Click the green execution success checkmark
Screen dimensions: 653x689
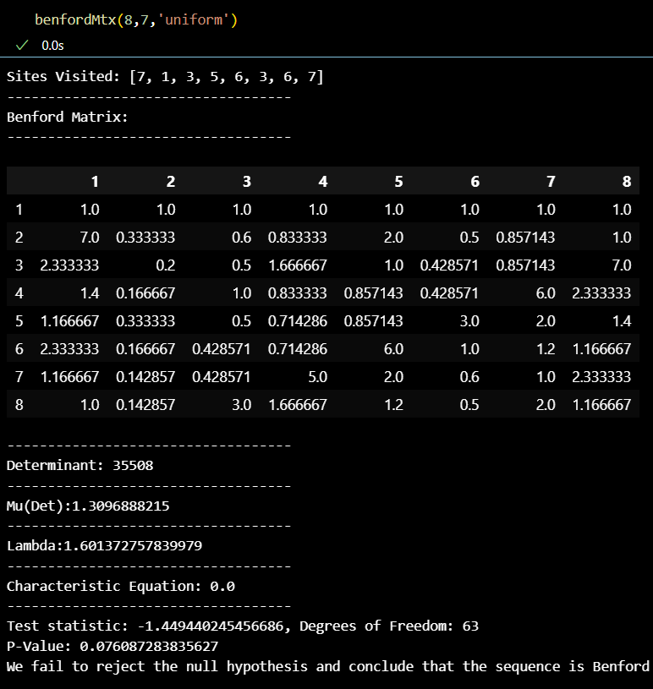coord(22,45)
